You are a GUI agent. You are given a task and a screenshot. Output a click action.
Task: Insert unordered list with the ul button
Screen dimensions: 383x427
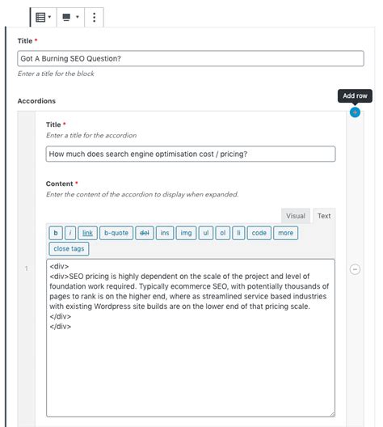(206, 233)
